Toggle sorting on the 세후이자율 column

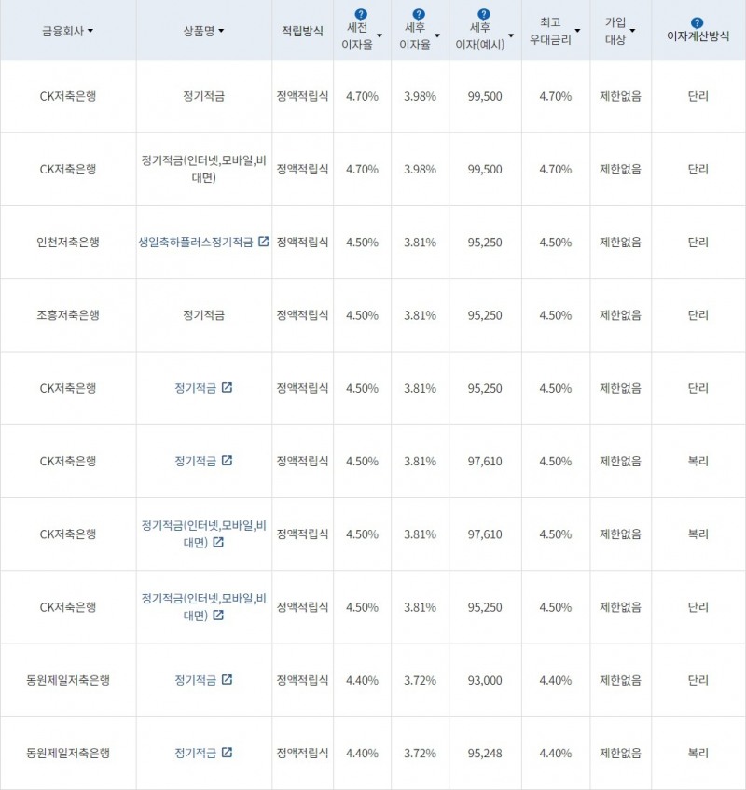tap(436, 34)
